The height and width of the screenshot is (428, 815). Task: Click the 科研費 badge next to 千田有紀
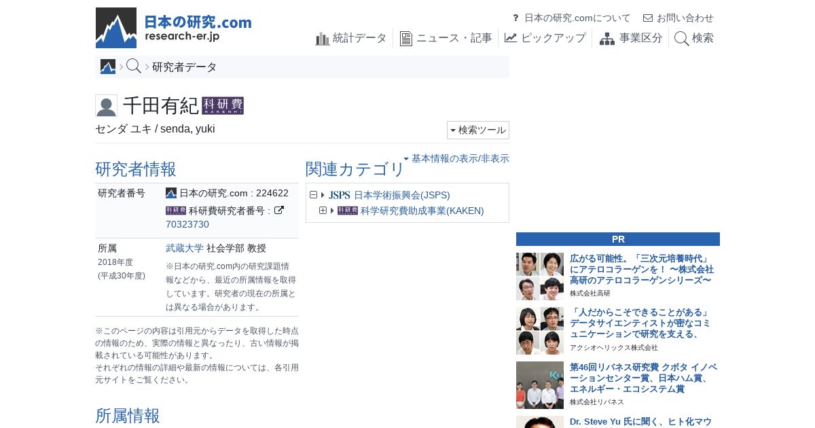pos(223,105)
